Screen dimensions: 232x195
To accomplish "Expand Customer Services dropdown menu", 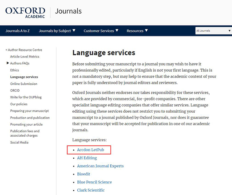I will click(101, 31).
